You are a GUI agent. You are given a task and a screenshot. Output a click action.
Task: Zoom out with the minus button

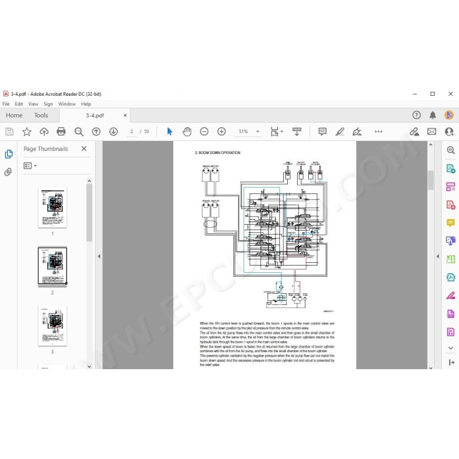tap(204, 131)
